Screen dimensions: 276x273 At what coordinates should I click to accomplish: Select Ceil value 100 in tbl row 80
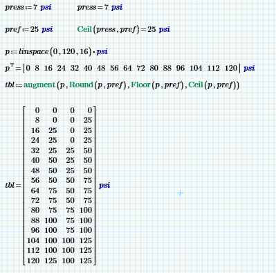(x=86, y=210)
